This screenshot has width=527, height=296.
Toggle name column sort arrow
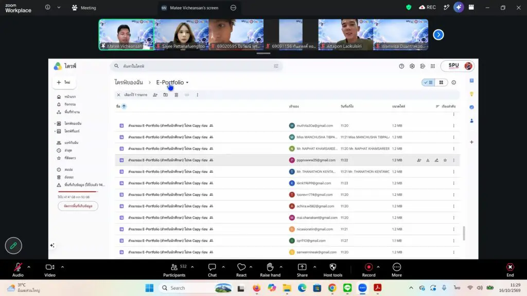pyautogui.click(x=124, y=106)
